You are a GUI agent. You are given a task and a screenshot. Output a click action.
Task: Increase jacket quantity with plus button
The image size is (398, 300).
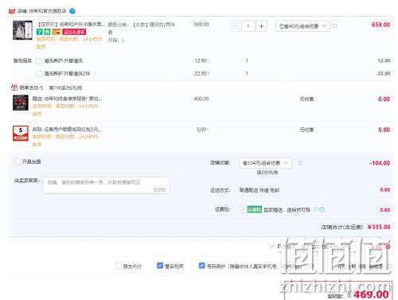click(261, 26)
